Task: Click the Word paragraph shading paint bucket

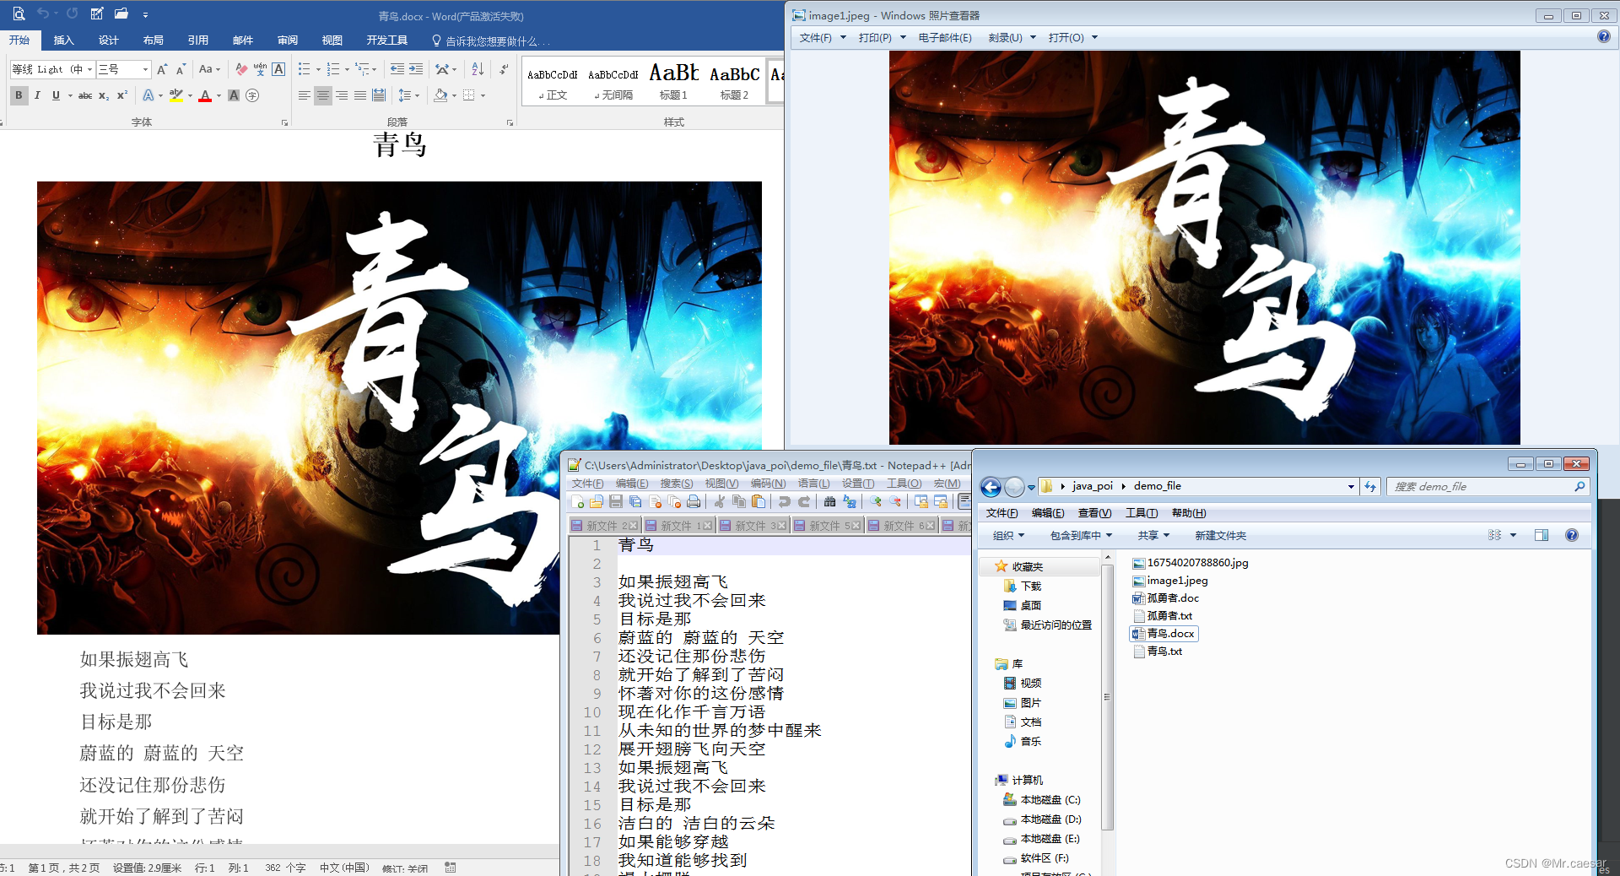Action: (440, 95)
